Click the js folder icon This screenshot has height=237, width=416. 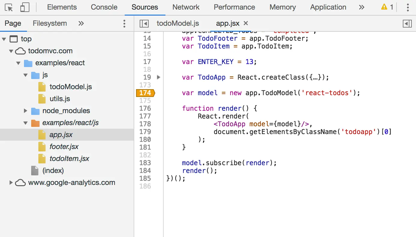pos(35,75)
